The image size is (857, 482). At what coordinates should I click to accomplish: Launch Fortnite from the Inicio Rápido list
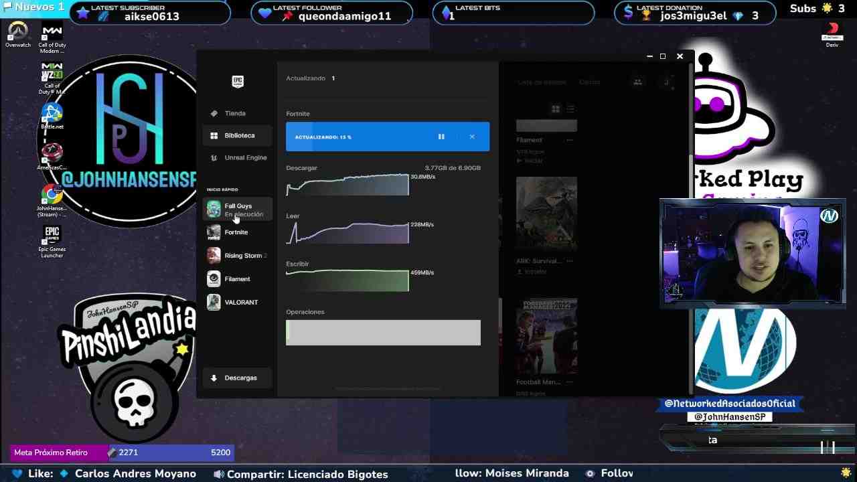point(236,232)
